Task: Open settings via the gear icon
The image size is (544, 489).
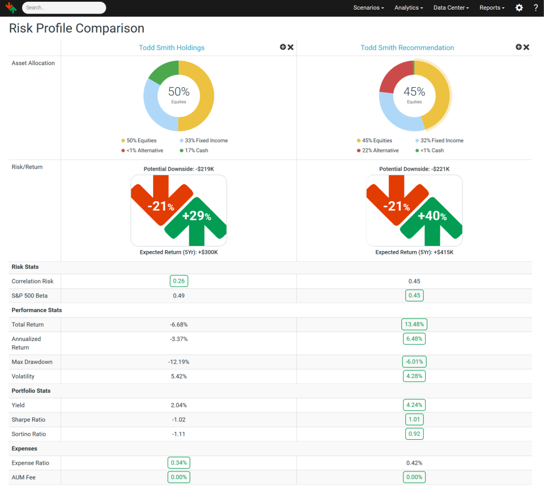Action: (x=519, y=8)
